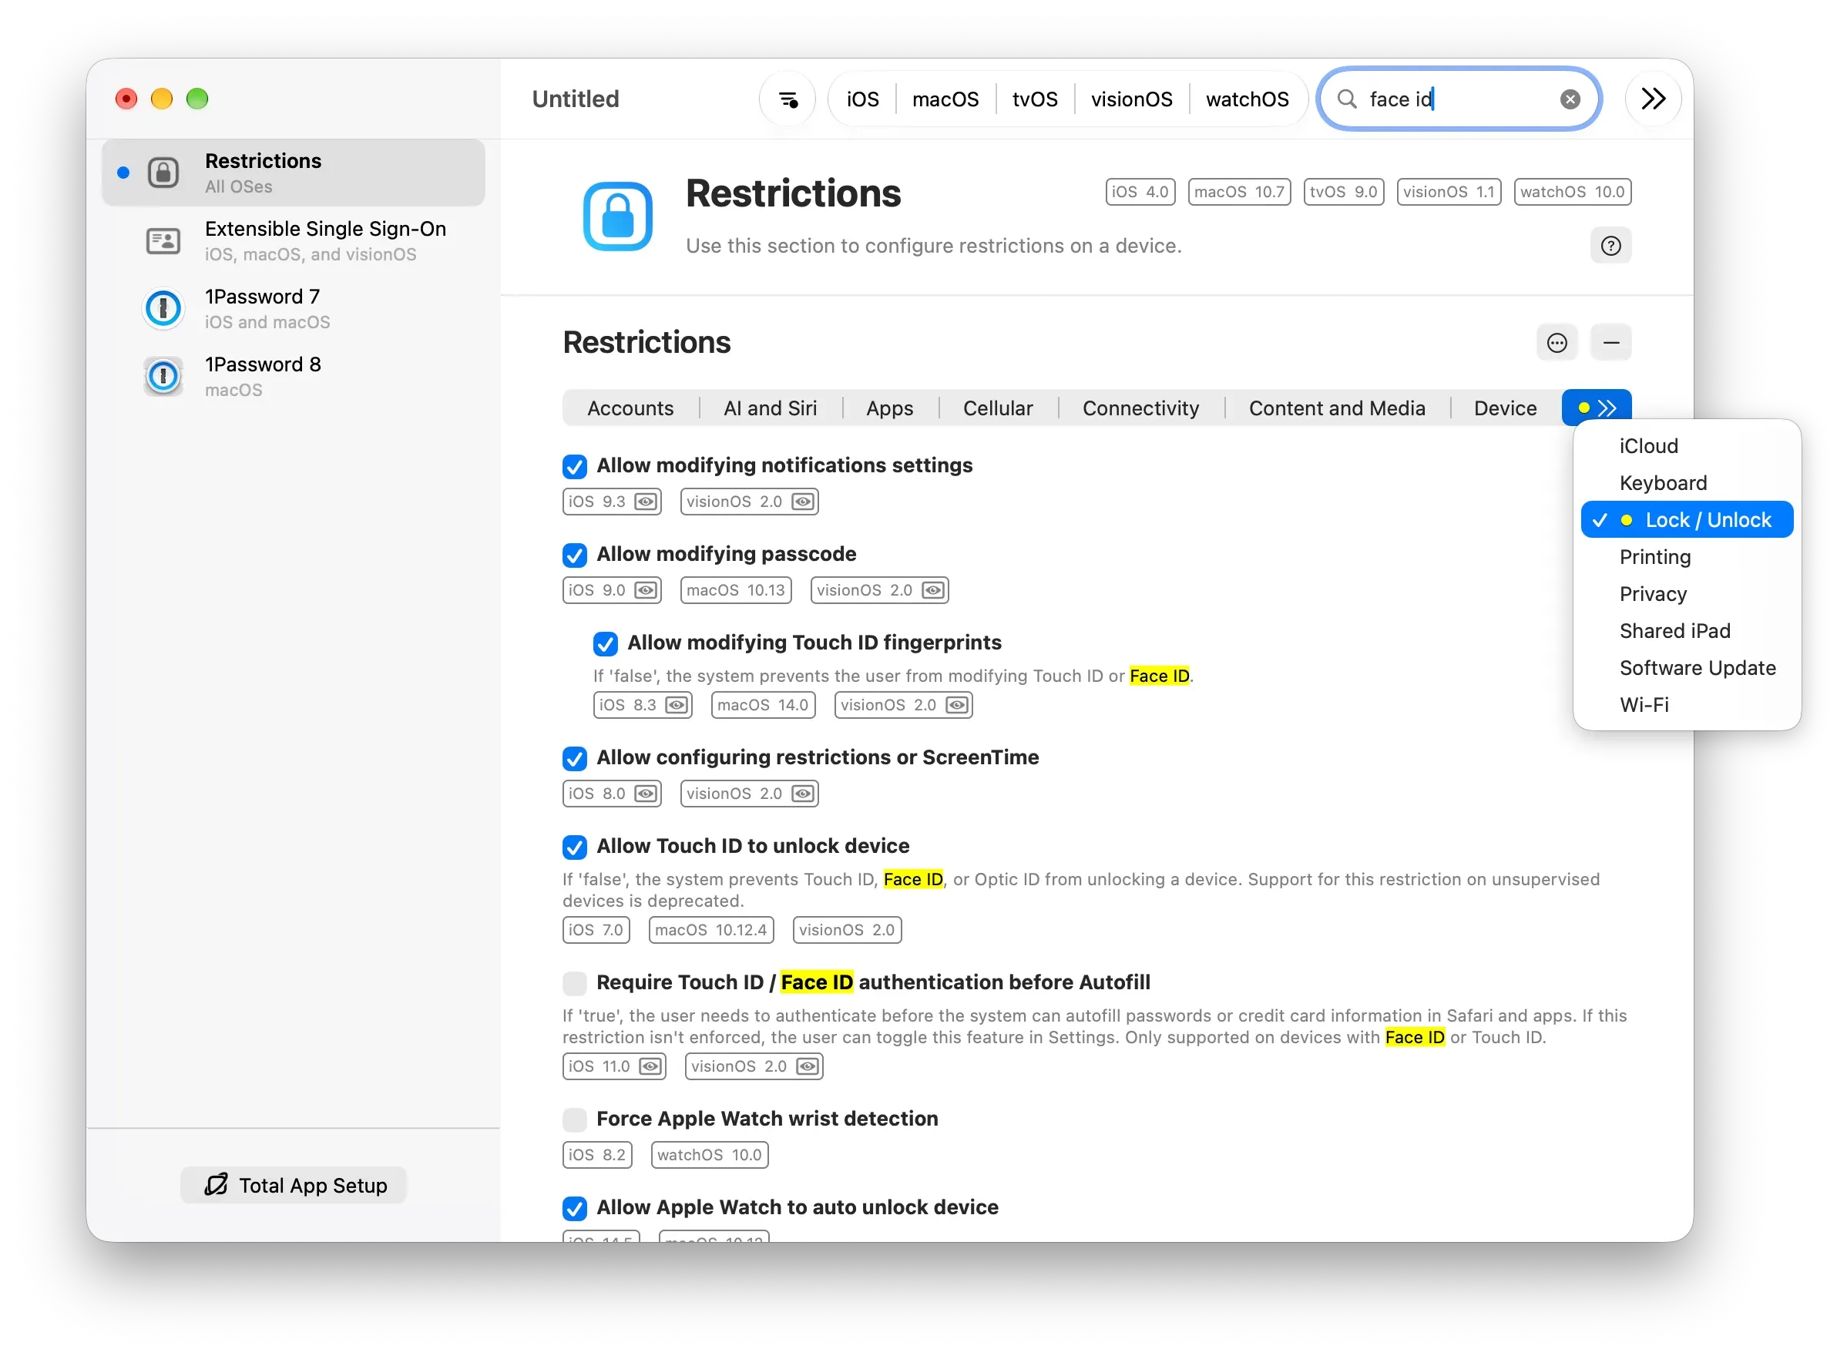Click eye icon in iOS 8.3 badge
1837x1356 pixels.
[x=677, y=706]
